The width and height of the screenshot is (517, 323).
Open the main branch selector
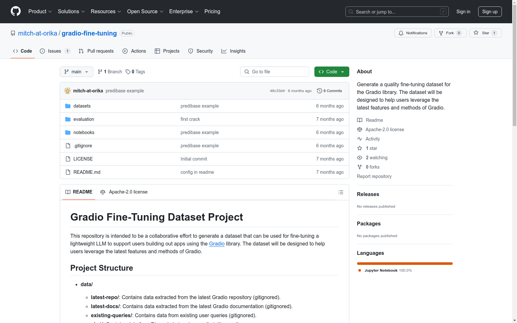(77, 72)
